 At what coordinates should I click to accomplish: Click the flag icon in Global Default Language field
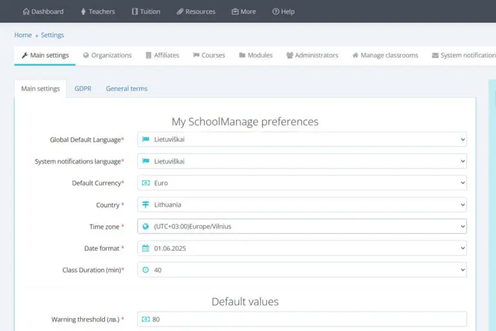145,139
